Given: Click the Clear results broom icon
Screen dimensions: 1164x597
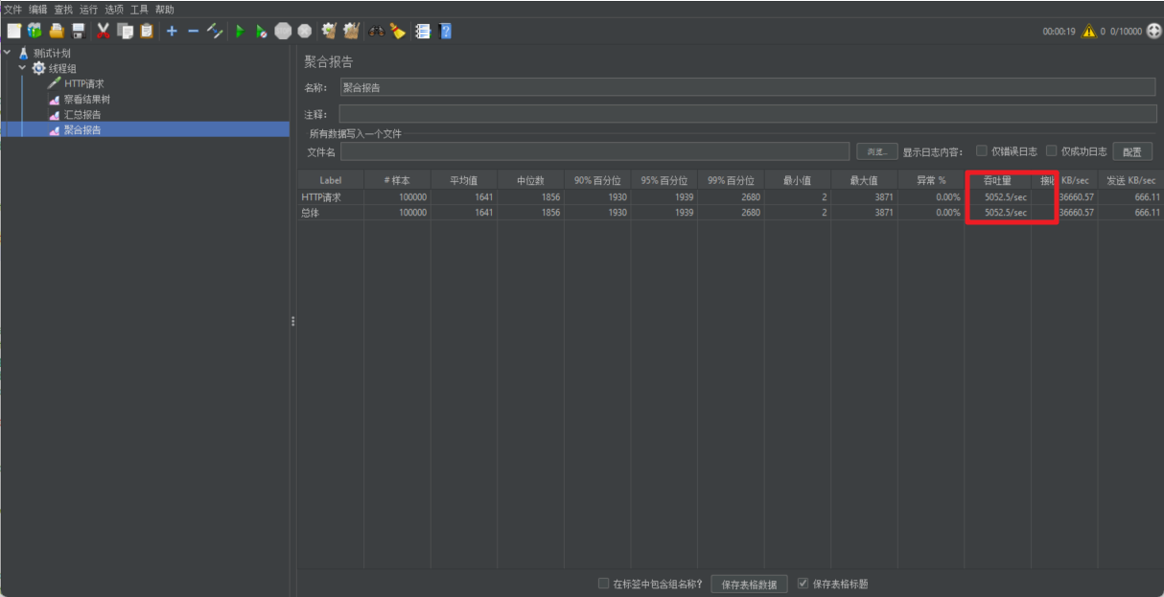Looking at the screenshot, I should click(329, 31).
